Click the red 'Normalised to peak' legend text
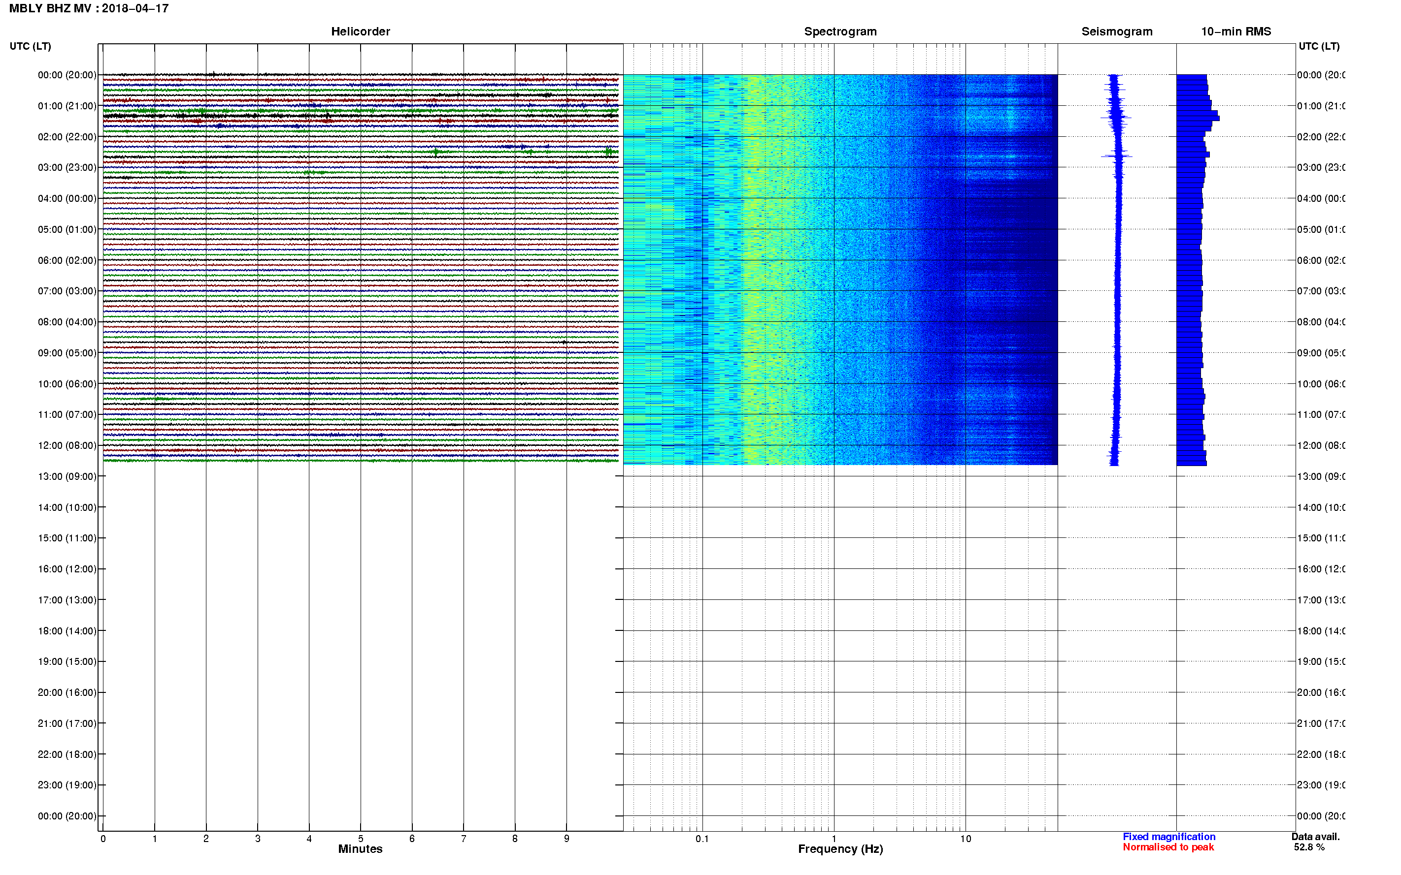The width and height of the screenshot is (1401, 875). pos(1168,847)
